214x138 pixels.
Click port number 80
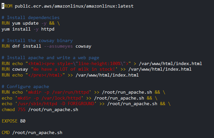pos(23,121)
